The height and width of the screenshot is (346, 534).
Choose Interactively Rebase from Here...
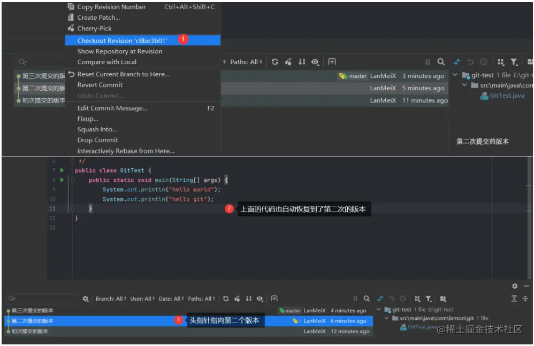coord(143,151)
